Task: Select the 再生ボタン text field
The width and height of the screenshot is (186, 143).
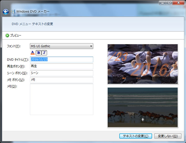Action: tap(61, 66)
